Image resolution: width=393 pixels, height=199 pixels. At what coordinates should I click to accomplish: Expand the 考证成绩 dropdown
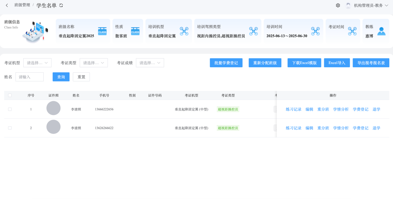(150, 63)
